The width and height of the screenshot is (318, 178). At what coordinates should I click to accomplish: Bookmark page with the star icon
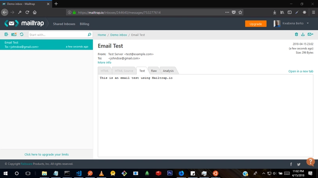(240, 12)
